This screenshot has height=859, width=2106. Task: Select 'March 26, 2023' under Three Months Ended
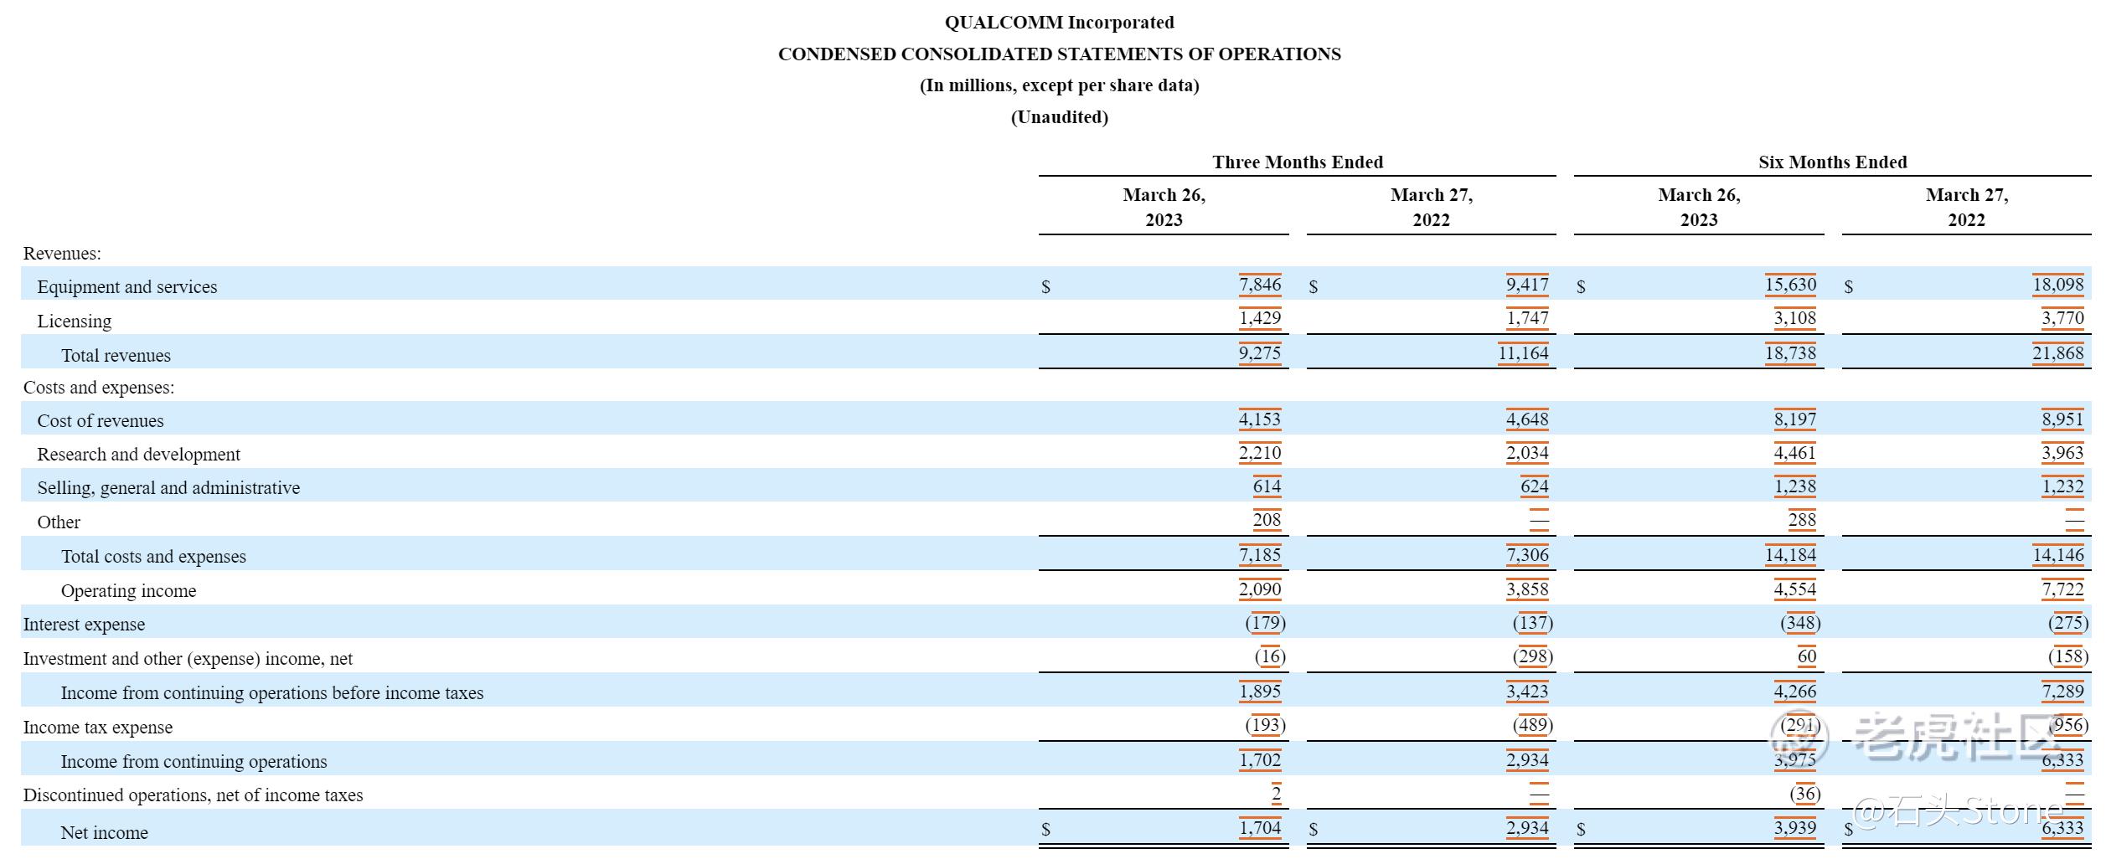[1164, 208]
